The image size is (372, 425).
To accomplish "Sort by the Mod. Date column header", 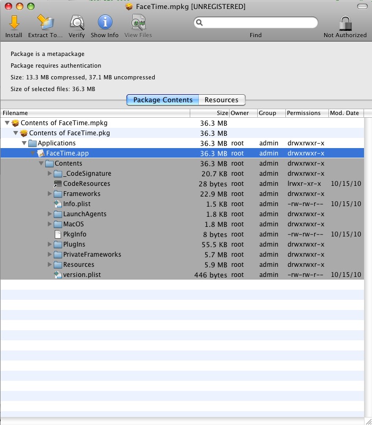I will click(x=346, y=113).
